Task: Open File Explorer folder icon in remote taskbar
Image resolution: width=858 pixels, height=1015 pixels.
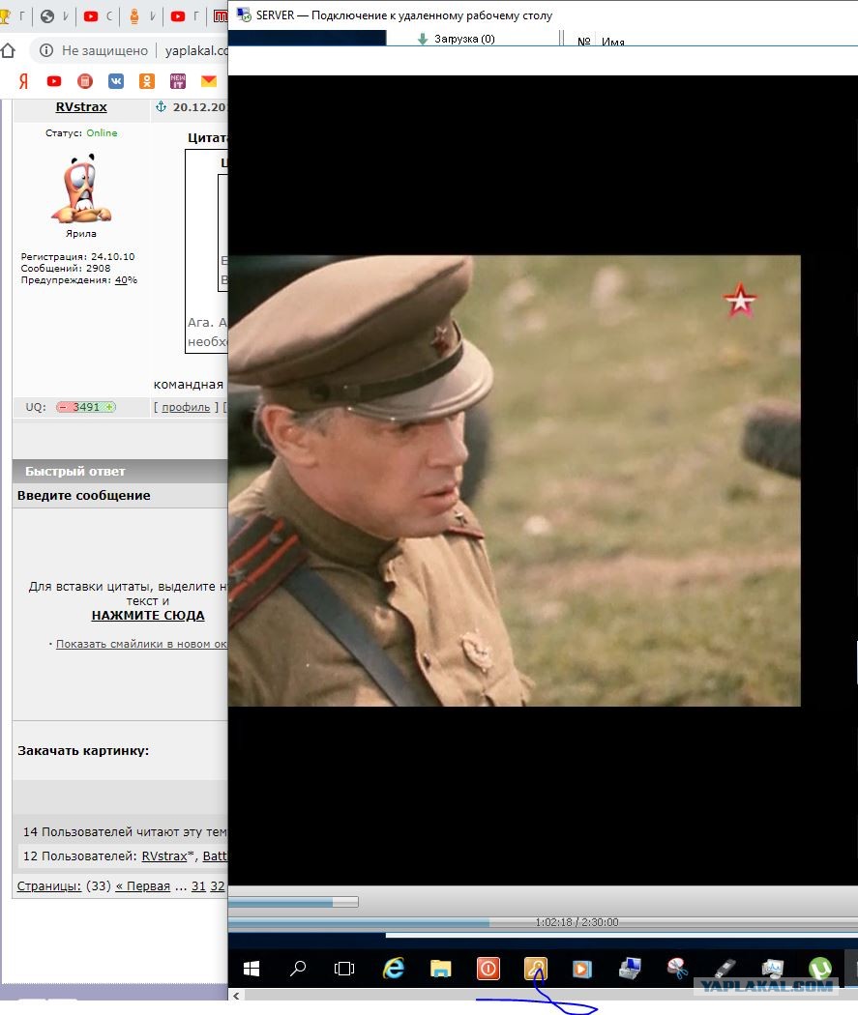Action: point(440,969)
